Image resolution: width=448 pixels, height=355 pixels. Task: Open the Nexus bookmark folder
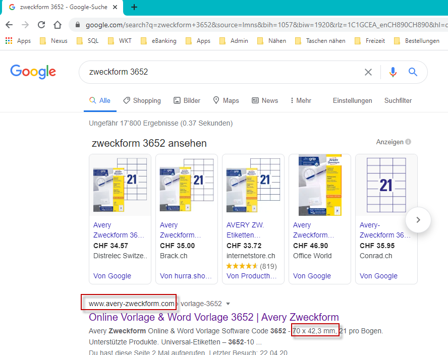(53, 41)
